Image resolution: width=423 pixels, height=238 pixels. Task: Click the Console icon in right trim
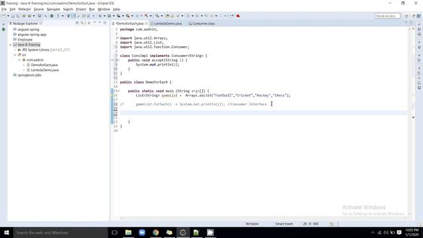pos(420,88)
